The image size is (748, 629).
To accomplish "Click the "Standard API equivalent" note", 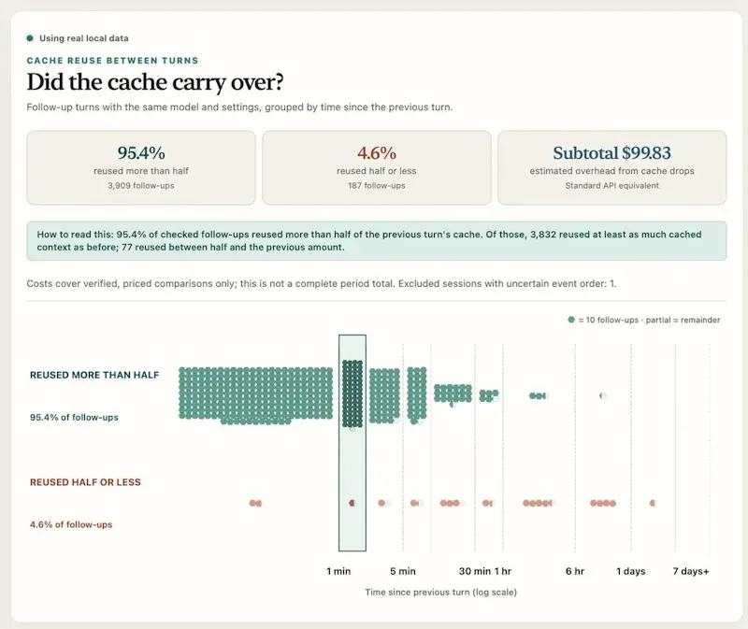I will (x=612, y=185).
